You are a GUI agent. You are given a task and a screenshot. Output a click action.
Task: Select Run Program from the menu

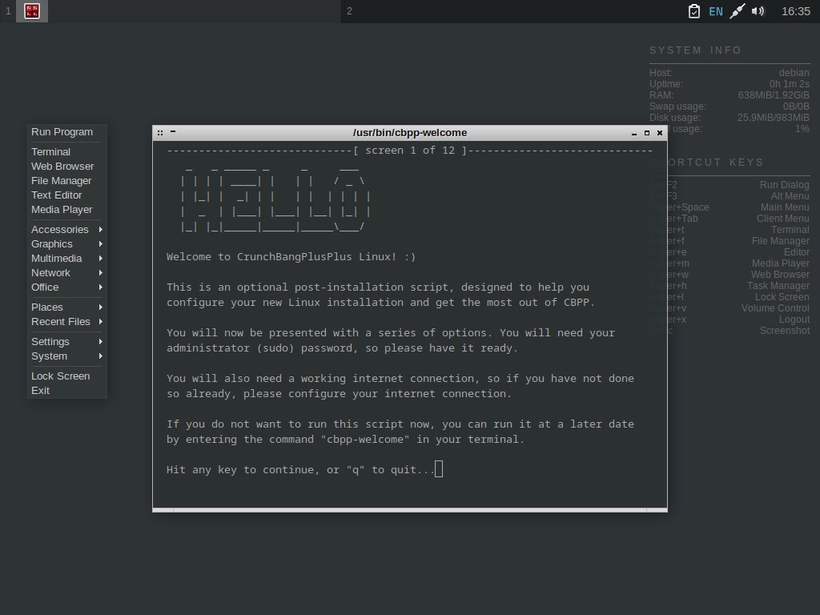coord(62,132)
